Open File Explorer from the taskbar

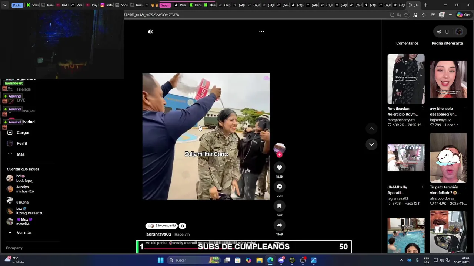[259, 260]
